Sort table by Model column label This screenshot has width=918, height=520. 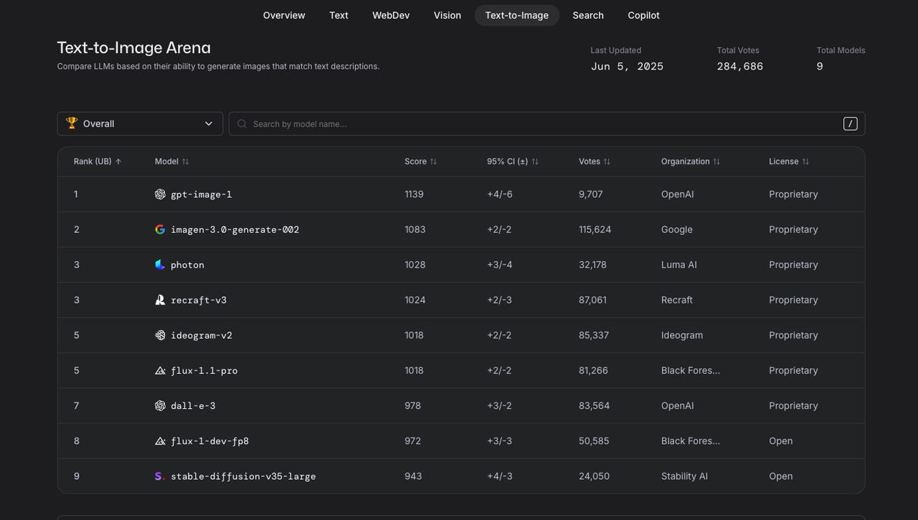pyautogui.click(x=166, y=161)
